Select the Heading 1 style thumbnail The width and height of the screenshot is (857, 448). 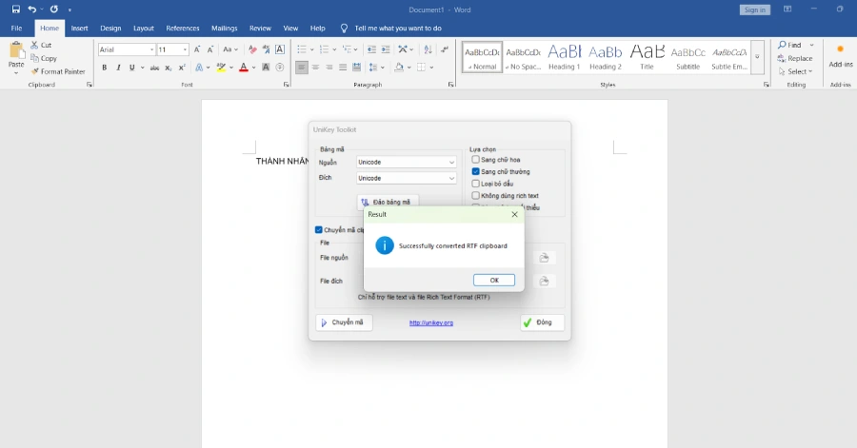(x=564, y=57)
